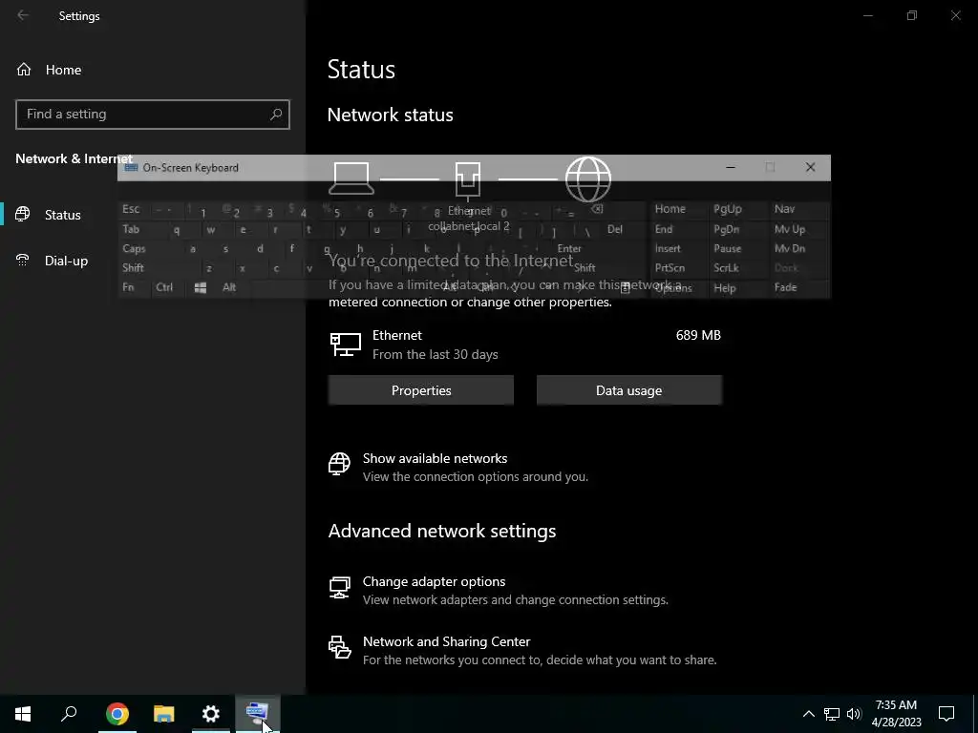Open Data usage

coord(628,390)
